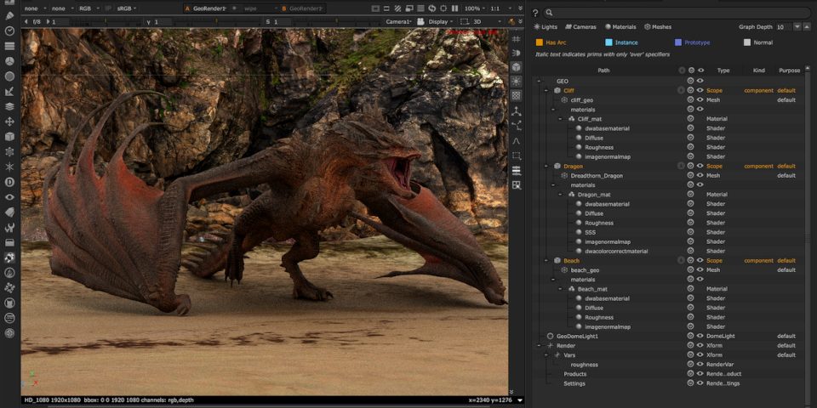The width and height of the screenshot is (817, 408).
Task: Toggle the Meshes filter in scene graph
Action: 658,27
